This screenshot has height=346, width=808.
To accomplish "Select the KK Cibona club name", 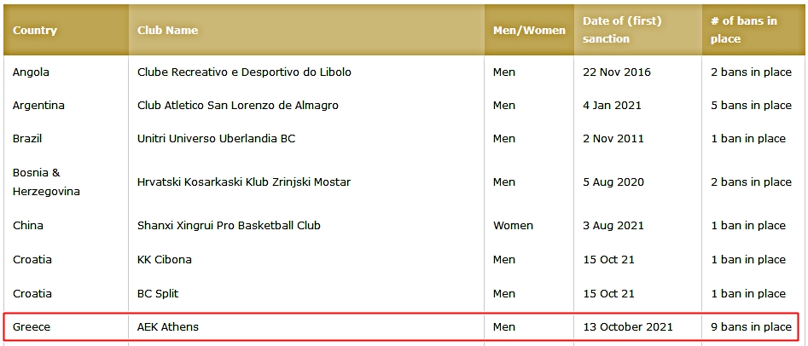I will pyautogui.click(x=165, y=260).
